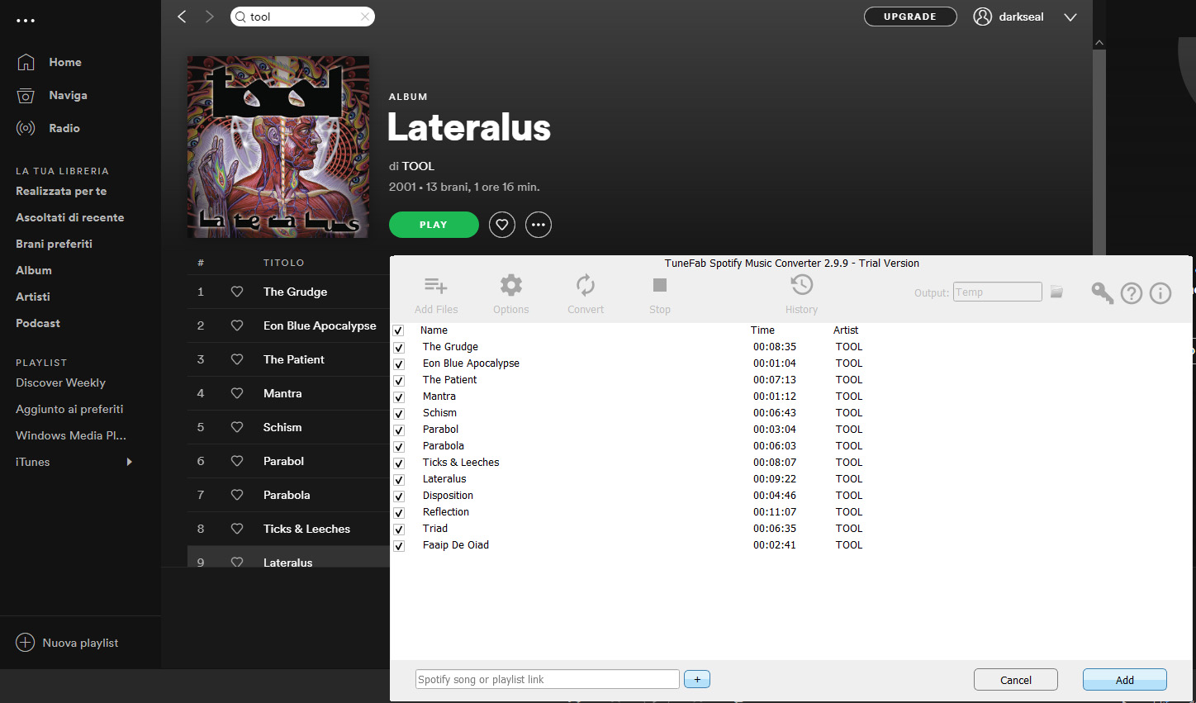Open the Spotify three-dots main menu
Viewport: 1196px width, 703px height.
26,21
